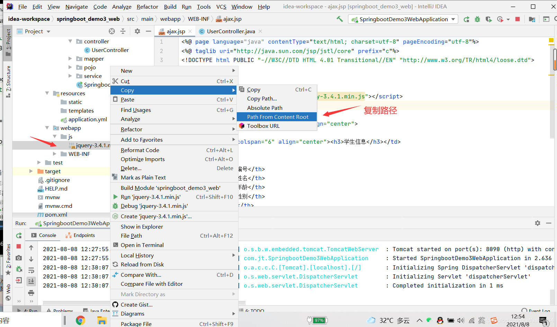Hide the Project panel with minus icon

click(149, 31)
